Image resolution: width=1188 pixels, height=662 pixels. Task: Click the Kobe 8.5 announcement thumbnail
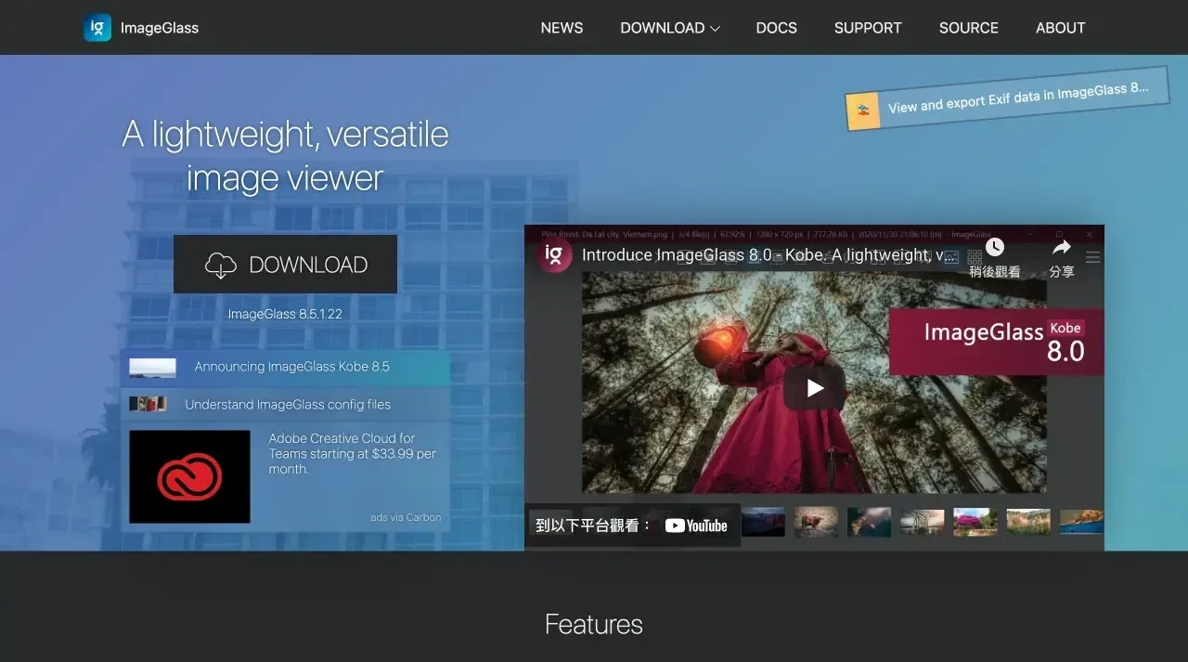point(152,368)
